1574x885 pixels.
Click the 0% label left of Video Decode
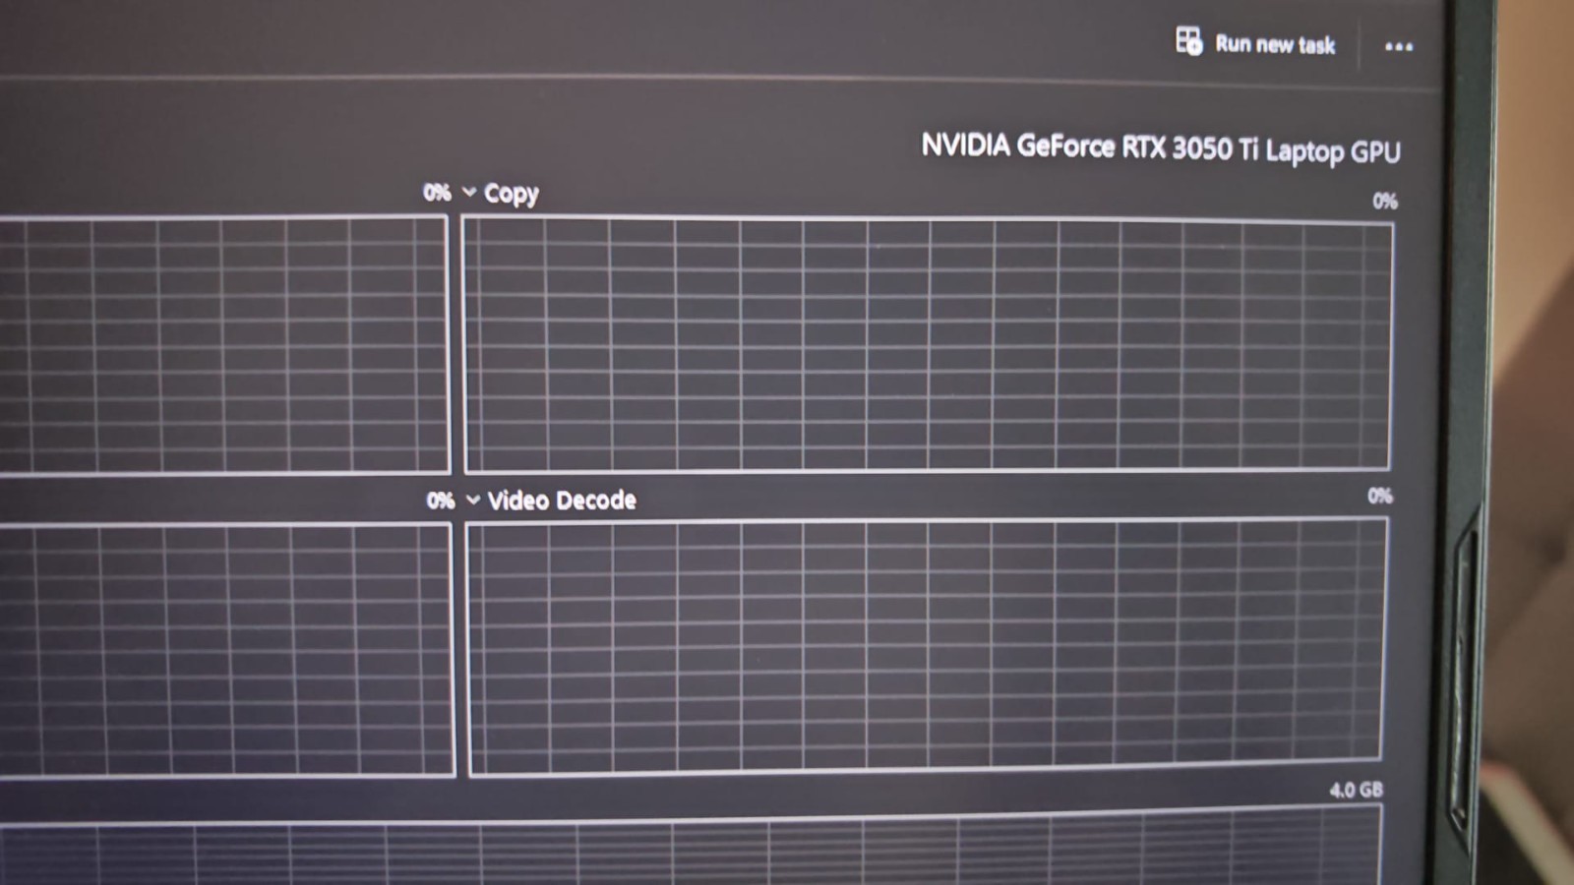tap(440, 501)
